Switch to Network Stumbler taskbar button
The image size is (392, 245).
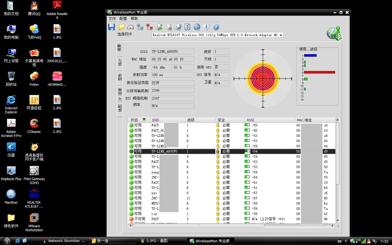(64, 241)
